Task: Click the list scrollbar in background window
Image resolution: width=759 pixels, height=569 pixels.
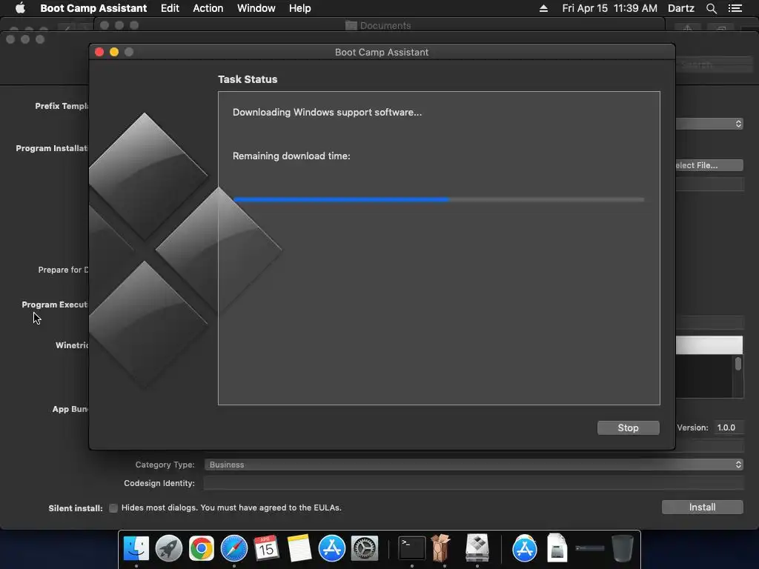Action: coord(738,364)
